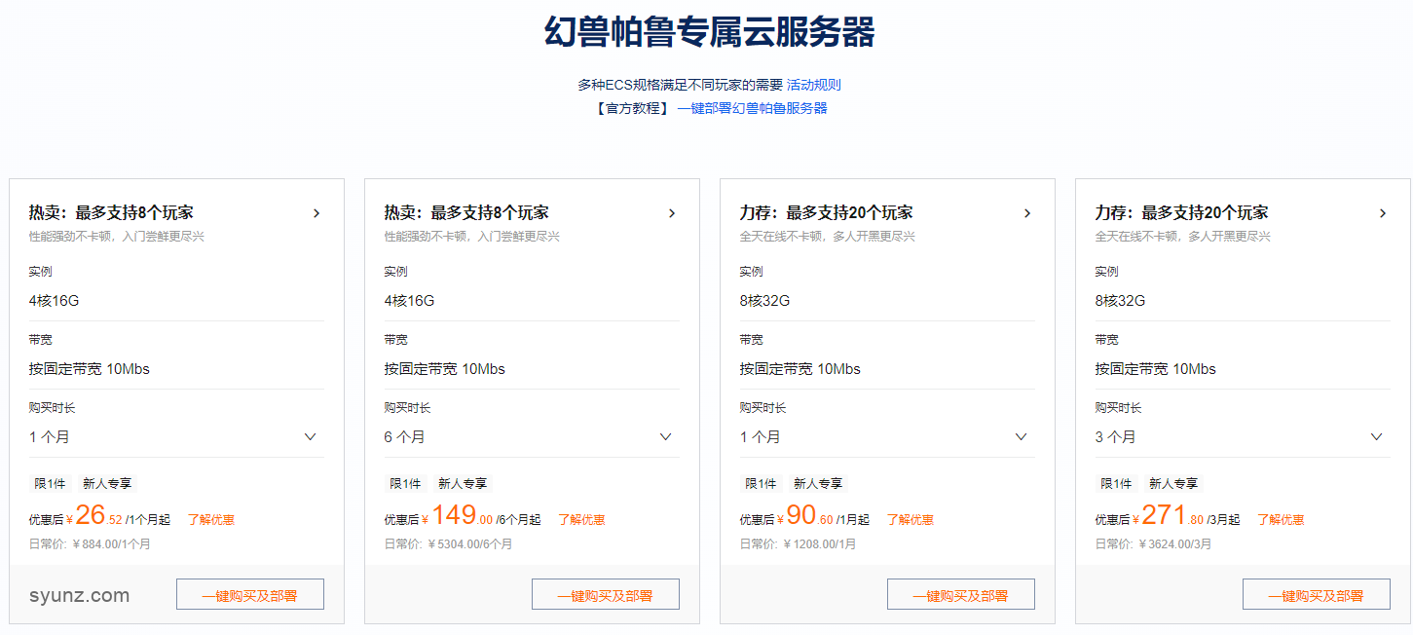
Task: Expand the 1 个月 duration dropdown in the ¥26.52 card
Action: tap(176, 437)
